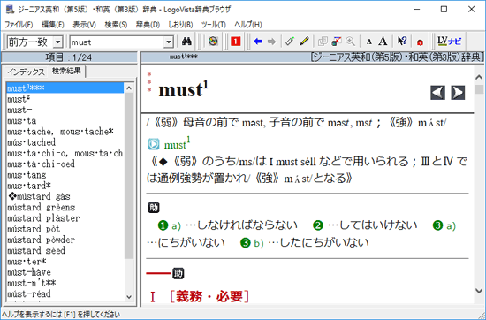Open the search mode dropdown 前方一致
Screen dimensions: 486x320
[x=57, y=42]
